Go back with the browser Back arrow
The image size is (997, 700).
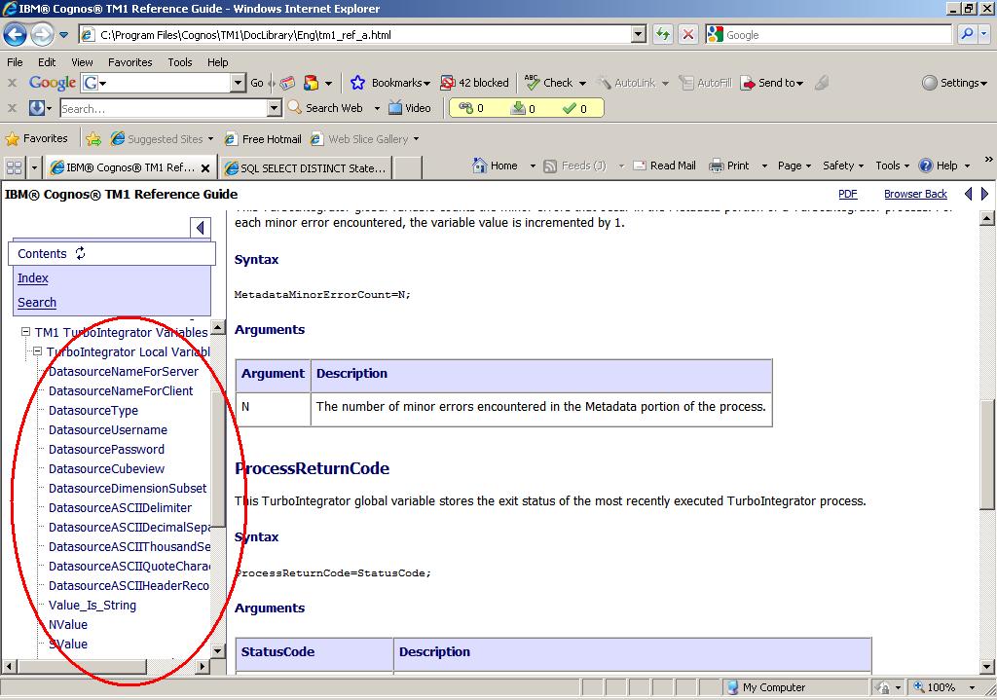point(16,34)
